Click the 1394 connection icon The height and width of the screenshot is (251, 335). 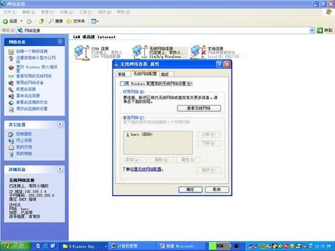click(82, 53)
